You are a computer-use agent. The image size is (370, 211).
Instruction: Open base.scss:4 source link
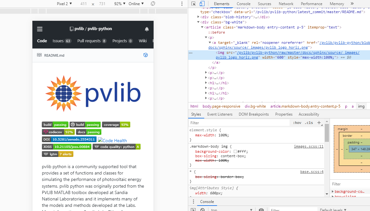[312, 172]
